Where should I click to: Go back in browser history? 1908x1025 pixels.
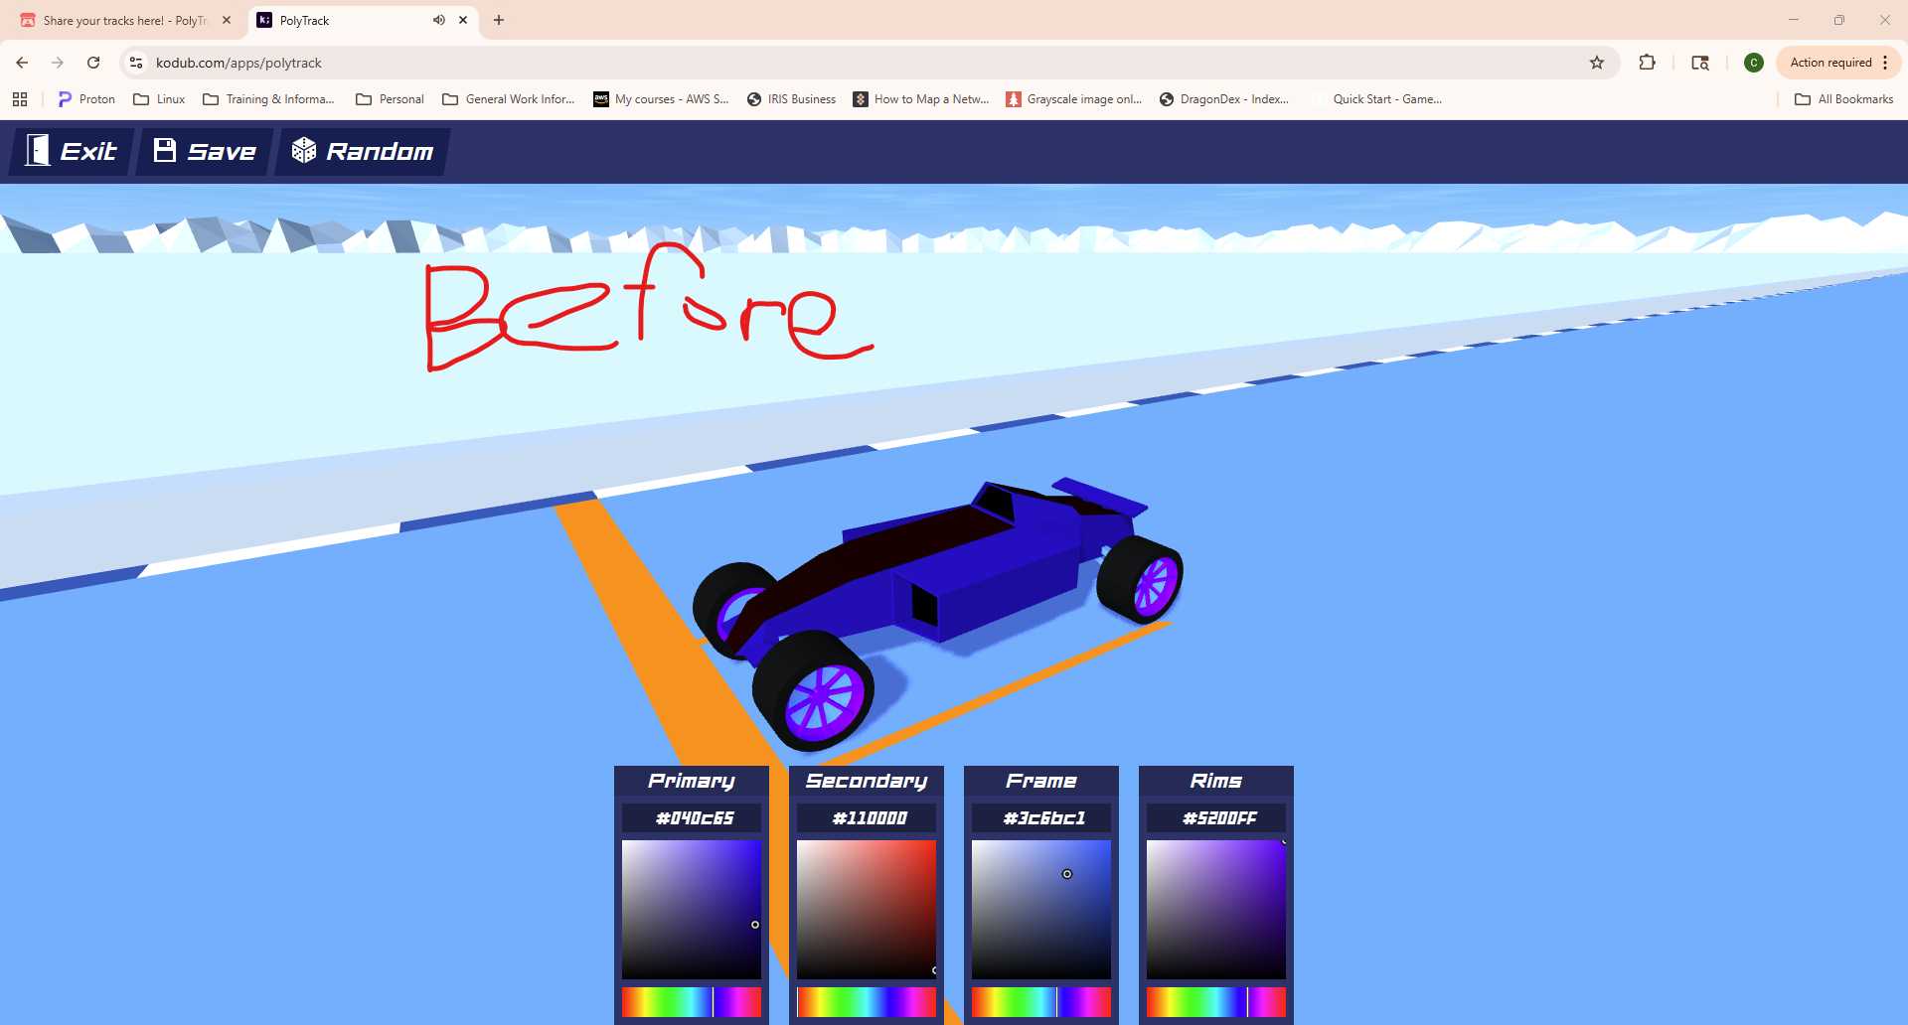tap(22, 63)
